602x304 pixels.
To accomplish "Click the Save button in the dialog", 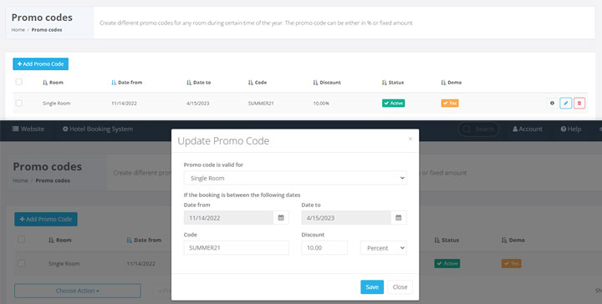I will [x=372, y=287].
